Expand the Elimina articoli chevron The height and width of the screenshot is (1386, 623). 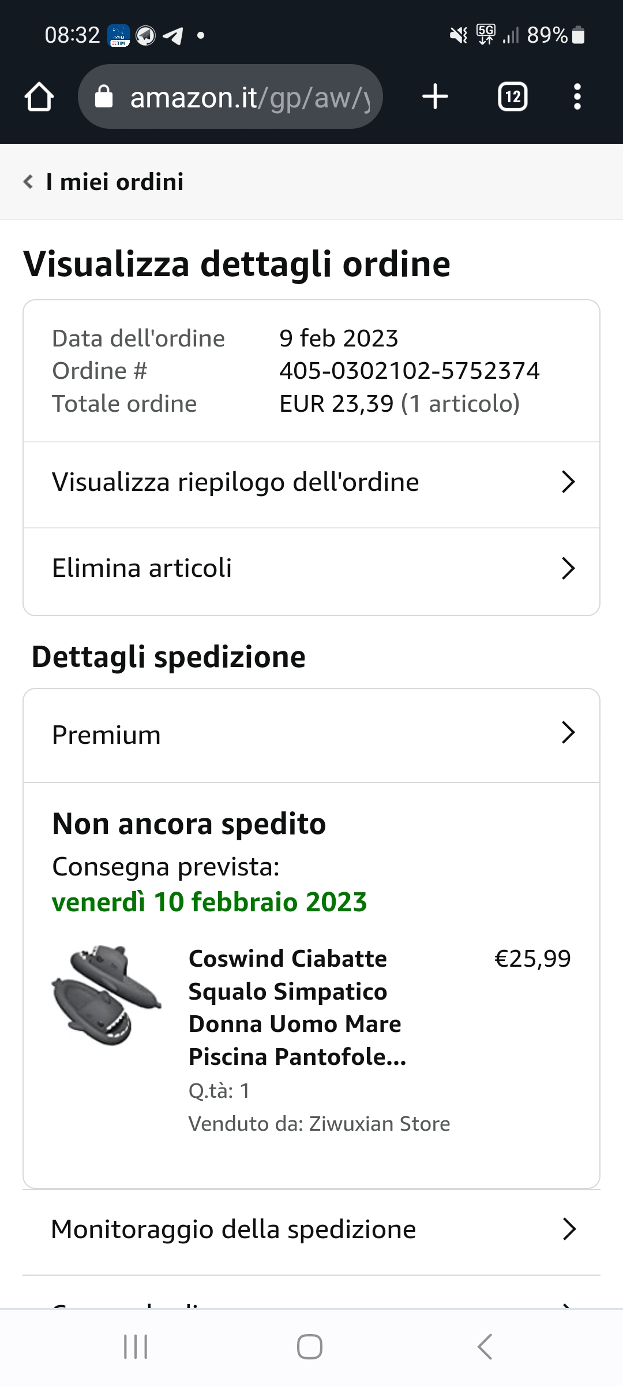[x=568, y=569]
